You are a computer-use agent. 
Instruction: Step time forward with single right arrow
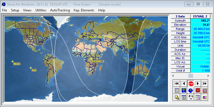click(x=198, y=83)
